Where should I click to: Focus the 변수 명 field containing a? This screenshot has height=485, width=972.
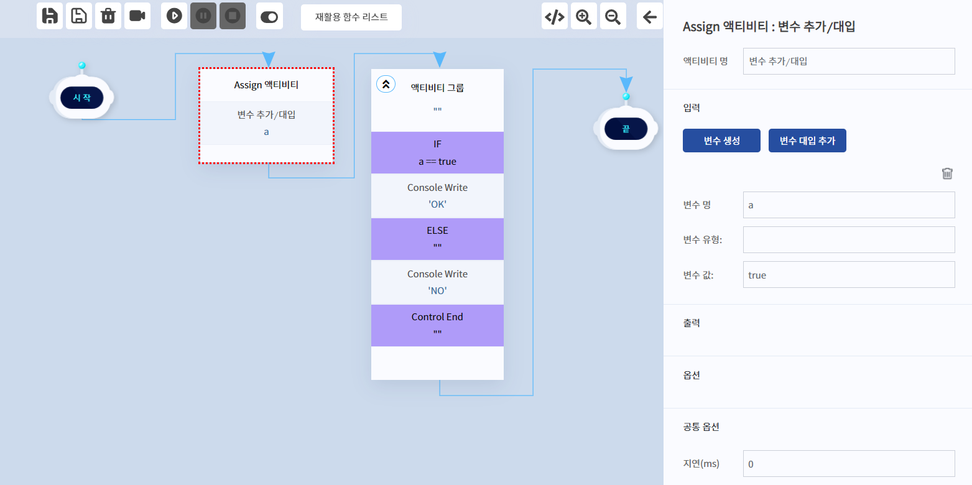[849, 205]
